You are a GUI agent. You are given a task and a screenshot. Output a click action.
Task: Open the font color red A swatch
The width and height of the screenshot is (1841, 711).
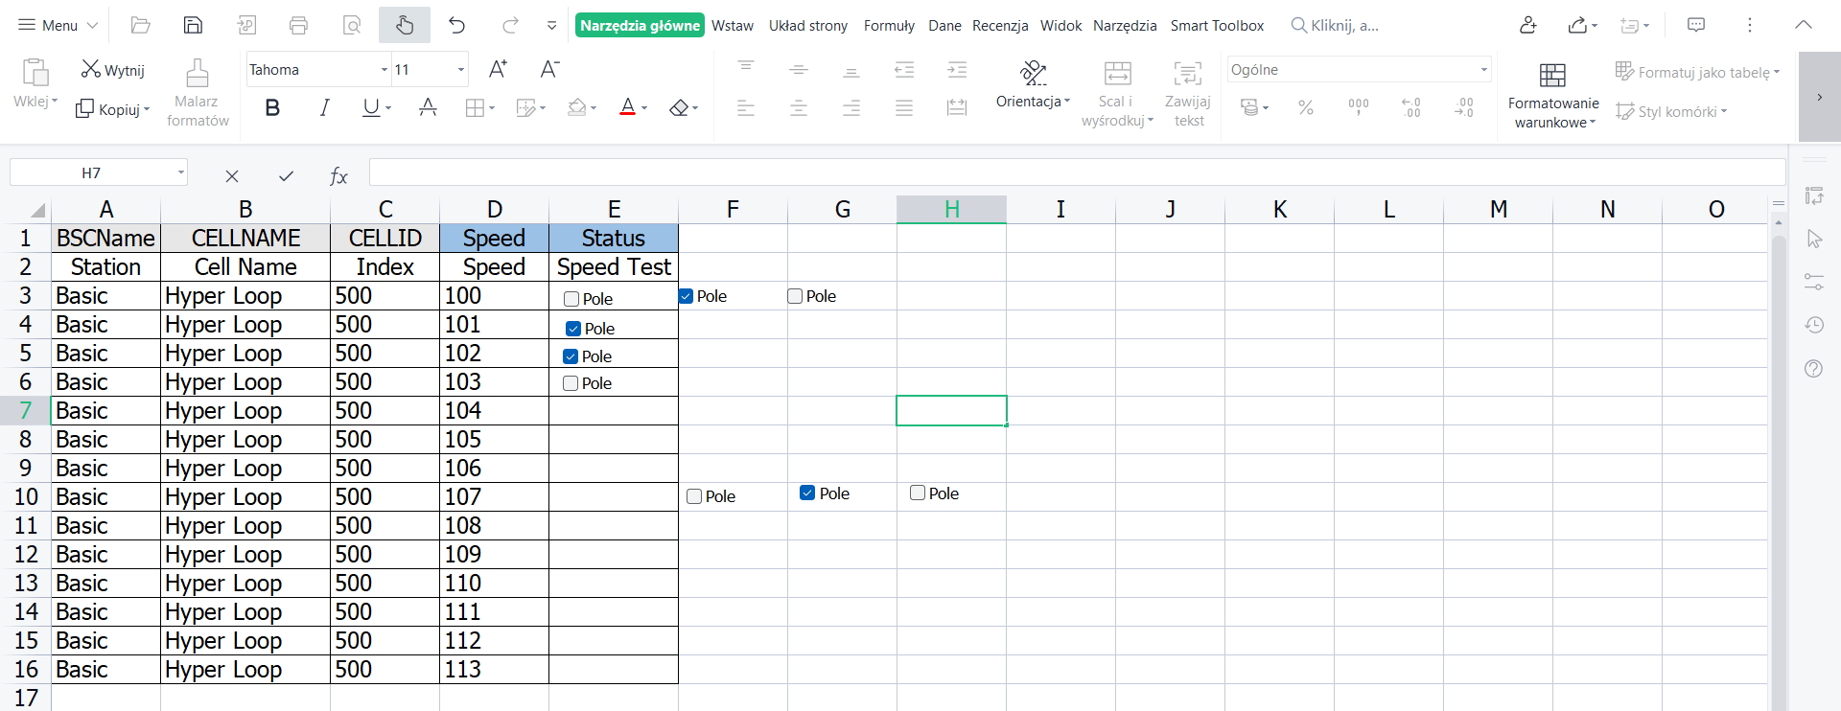click(x=627, y=108)
